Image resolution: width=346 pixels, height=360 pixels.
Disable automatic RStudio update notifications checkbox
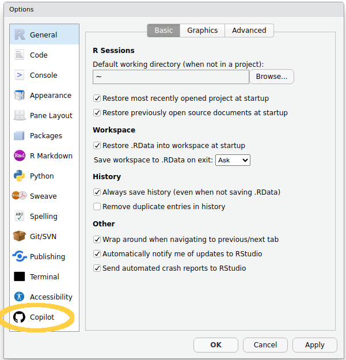(x=97, y=254)
